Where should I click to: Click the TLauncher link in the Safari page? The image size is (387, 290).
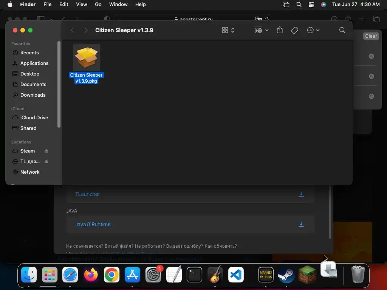click(87, 194)
